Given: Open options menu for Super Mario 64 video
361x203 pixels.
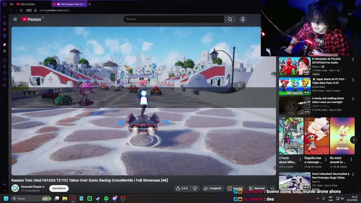Looking at the screenshot, I should (353, 80).
